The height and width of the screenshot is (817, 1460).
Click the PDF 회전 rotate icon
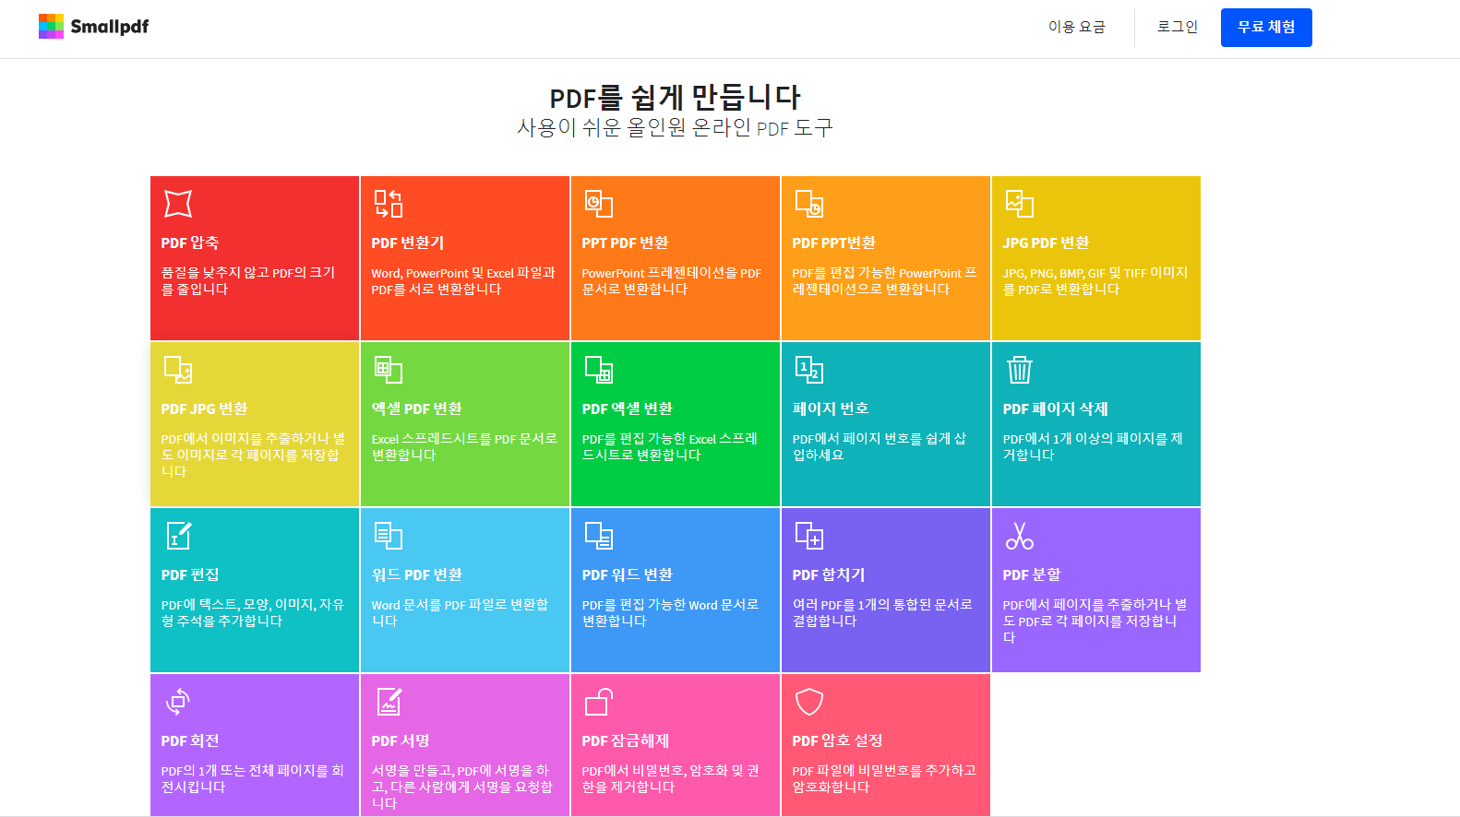click(178, 702)
